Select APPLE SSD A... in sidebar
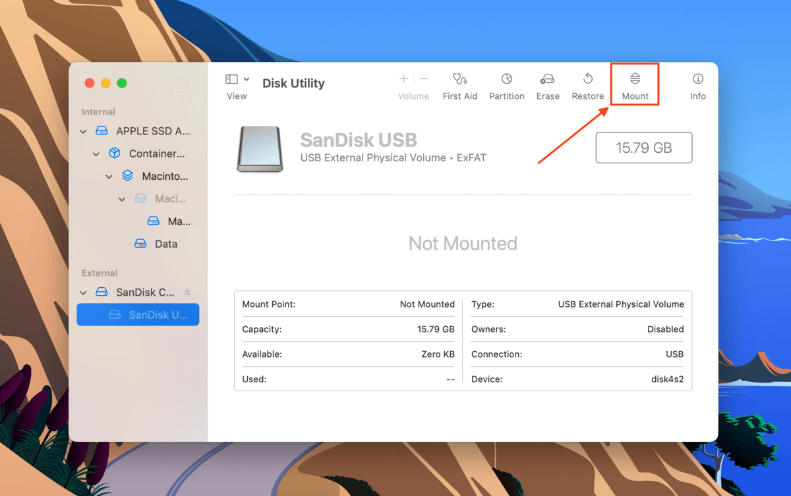Viewport: 791px width, 496px height. click(x=138, y=131)
